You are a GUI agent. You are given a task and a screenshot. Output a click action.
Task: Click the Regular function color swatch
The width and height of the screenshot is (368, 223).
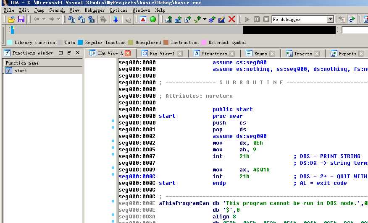tap(80, 42)
